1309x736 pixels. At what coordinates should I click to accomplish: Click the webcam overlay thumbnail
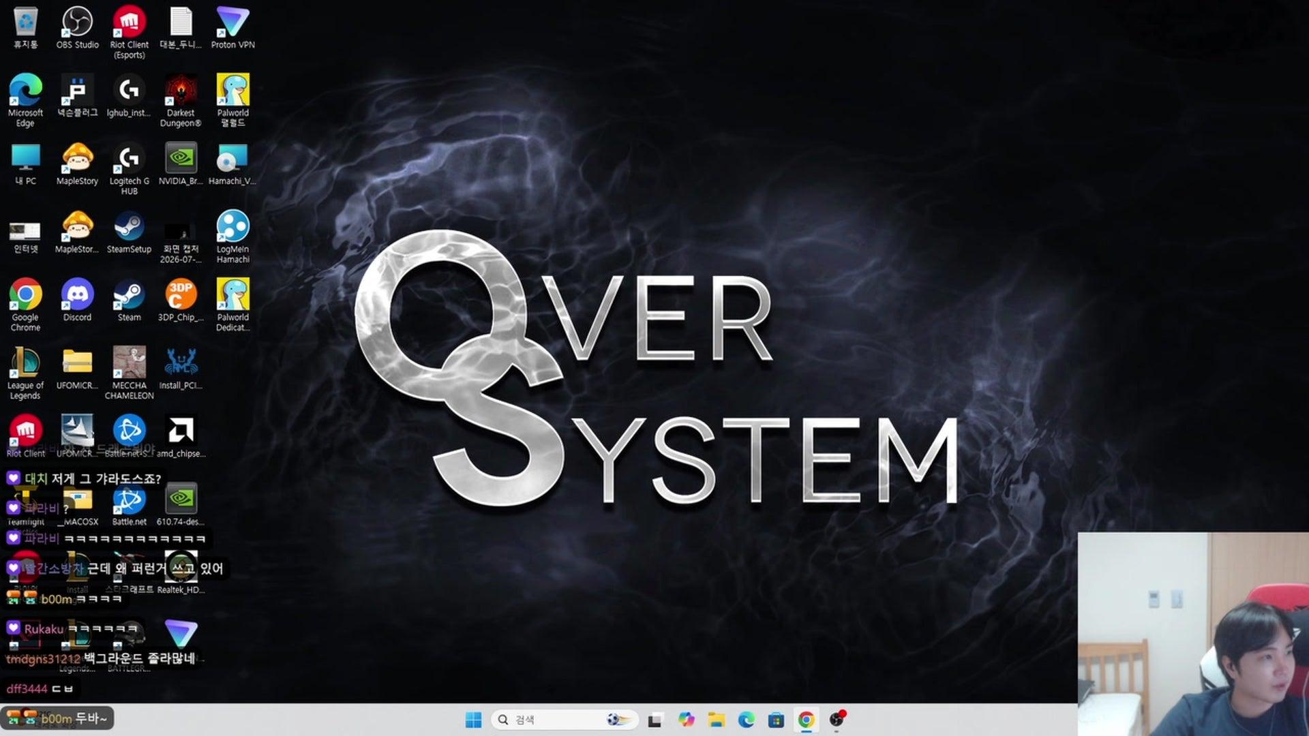pyautogui.click(x=1193, y=634)
